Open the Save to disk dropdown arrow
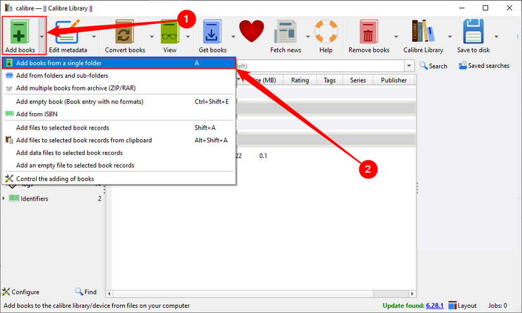Viewport: 522px width, 313px height. [496, 36]
